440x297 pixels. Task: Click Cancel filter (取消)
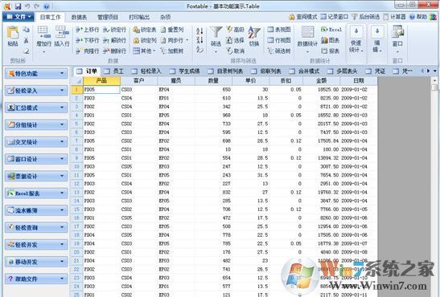point(235,51)
